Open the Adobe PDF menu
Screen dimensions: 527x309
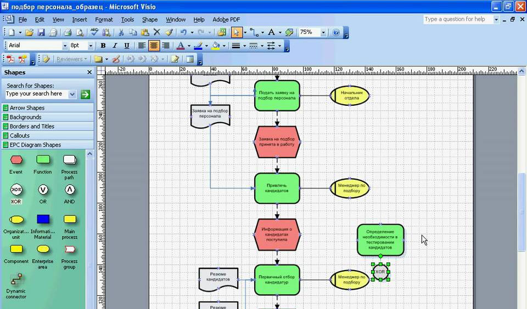tap(226, 20)
